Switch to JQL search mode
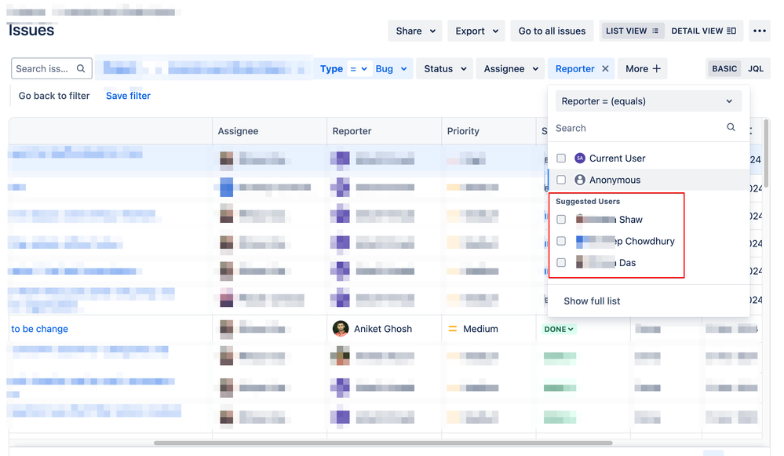The image size is (784, 456). [x=755, y=69]
